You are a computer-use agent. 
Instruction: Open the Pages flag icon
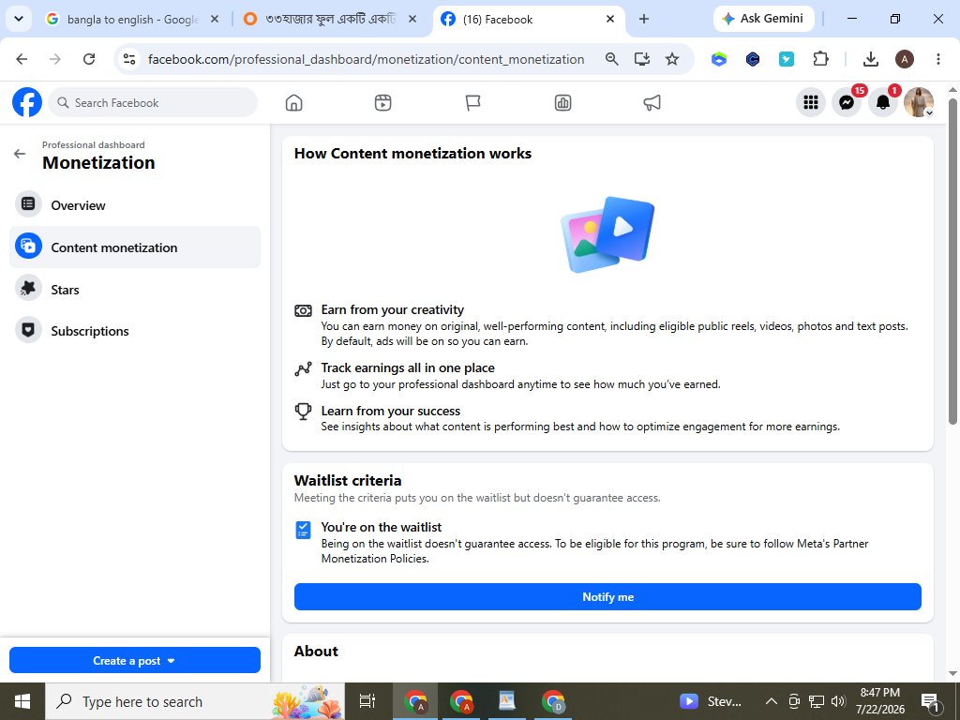coord(472,103)
